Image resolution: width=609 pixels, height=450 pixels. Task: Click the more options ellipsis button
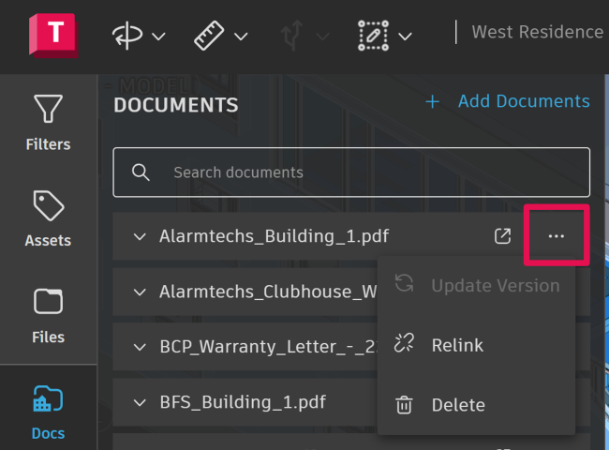coord(557,236)
